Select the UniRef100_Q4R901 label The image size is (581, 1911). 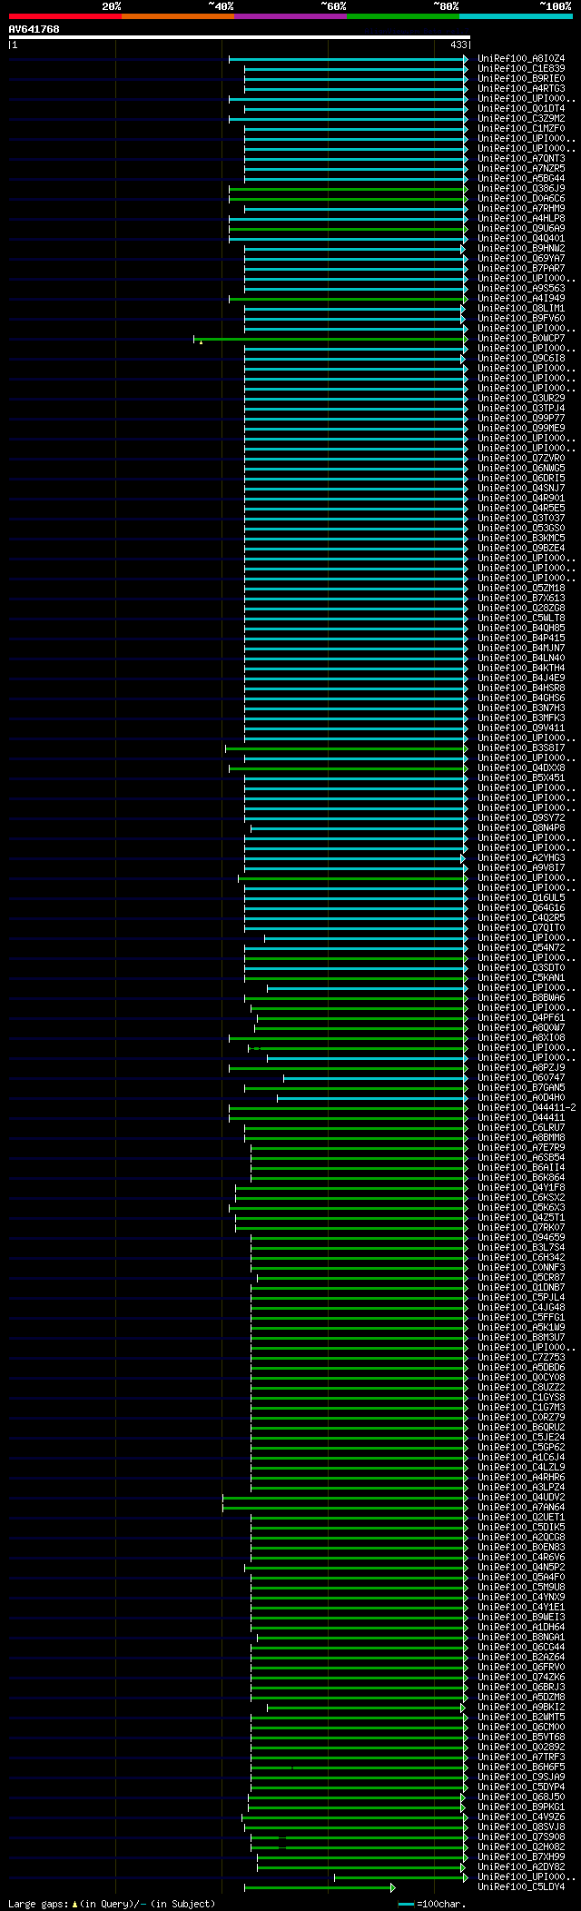521,499
